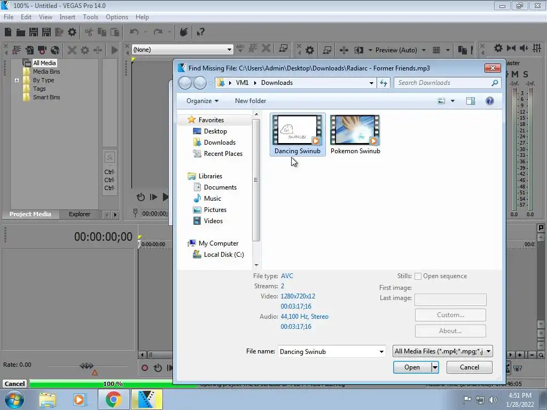Click the volume speaker tray icon

[493, 400]
